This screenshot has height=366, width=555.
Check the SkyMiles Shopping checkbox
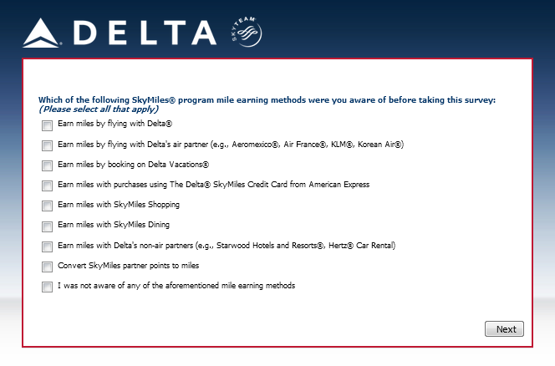point(46,206)
